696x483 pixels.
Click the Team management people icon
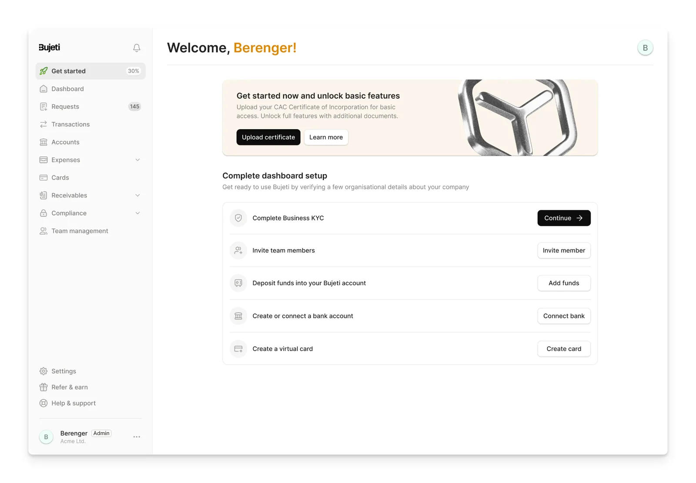(x=43, y=231)
